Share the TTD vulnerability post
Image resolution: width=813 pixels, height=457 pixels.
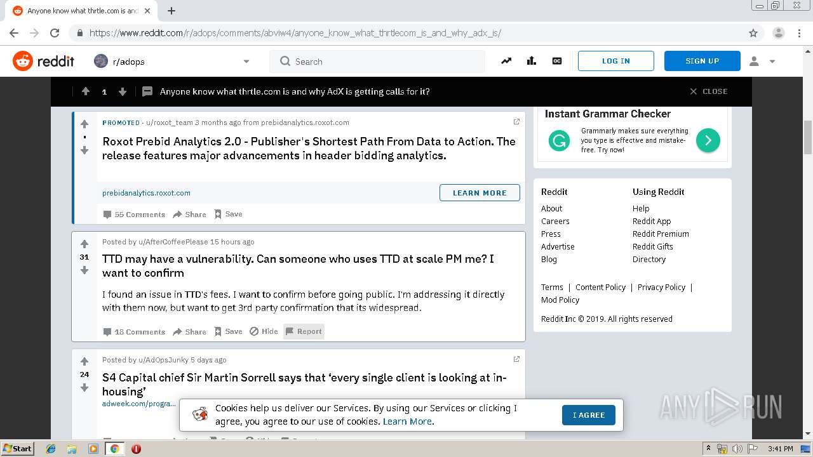[x=190, y=331]
